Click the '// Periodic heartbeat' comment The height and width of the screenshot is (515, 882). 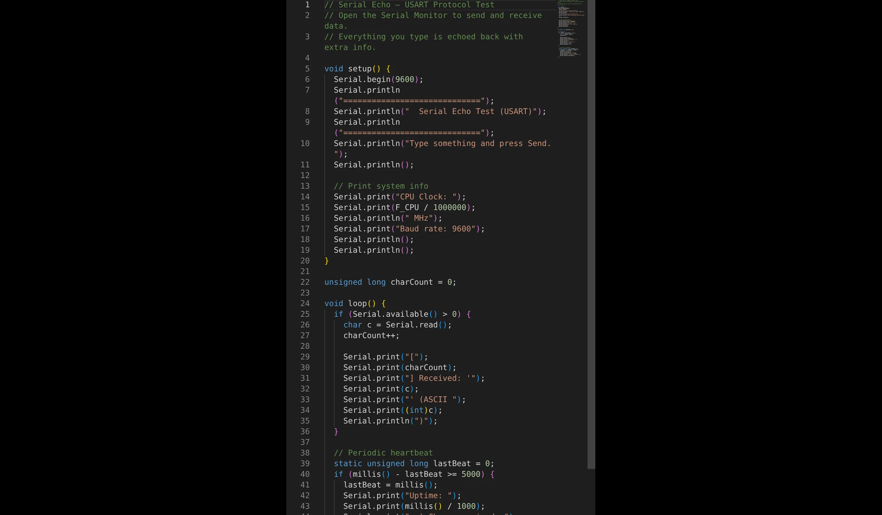point(383,453)
